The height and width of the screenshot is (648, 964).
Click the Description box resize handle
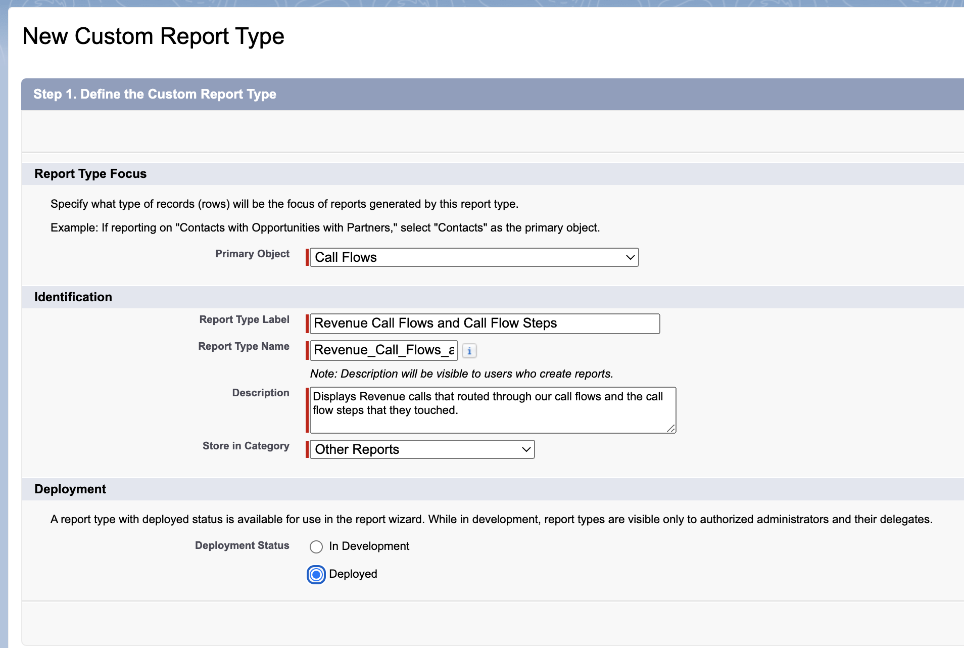pos(670,428)
